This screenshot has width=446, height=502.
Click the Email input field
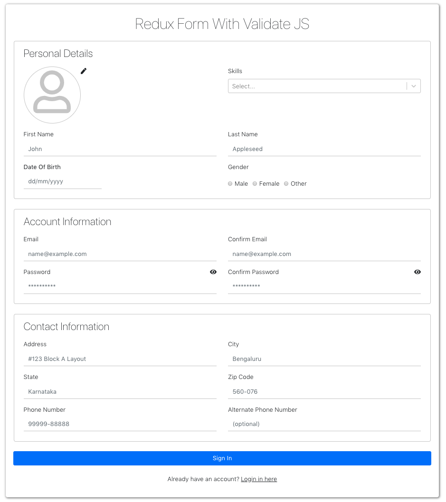coord(120,254)
